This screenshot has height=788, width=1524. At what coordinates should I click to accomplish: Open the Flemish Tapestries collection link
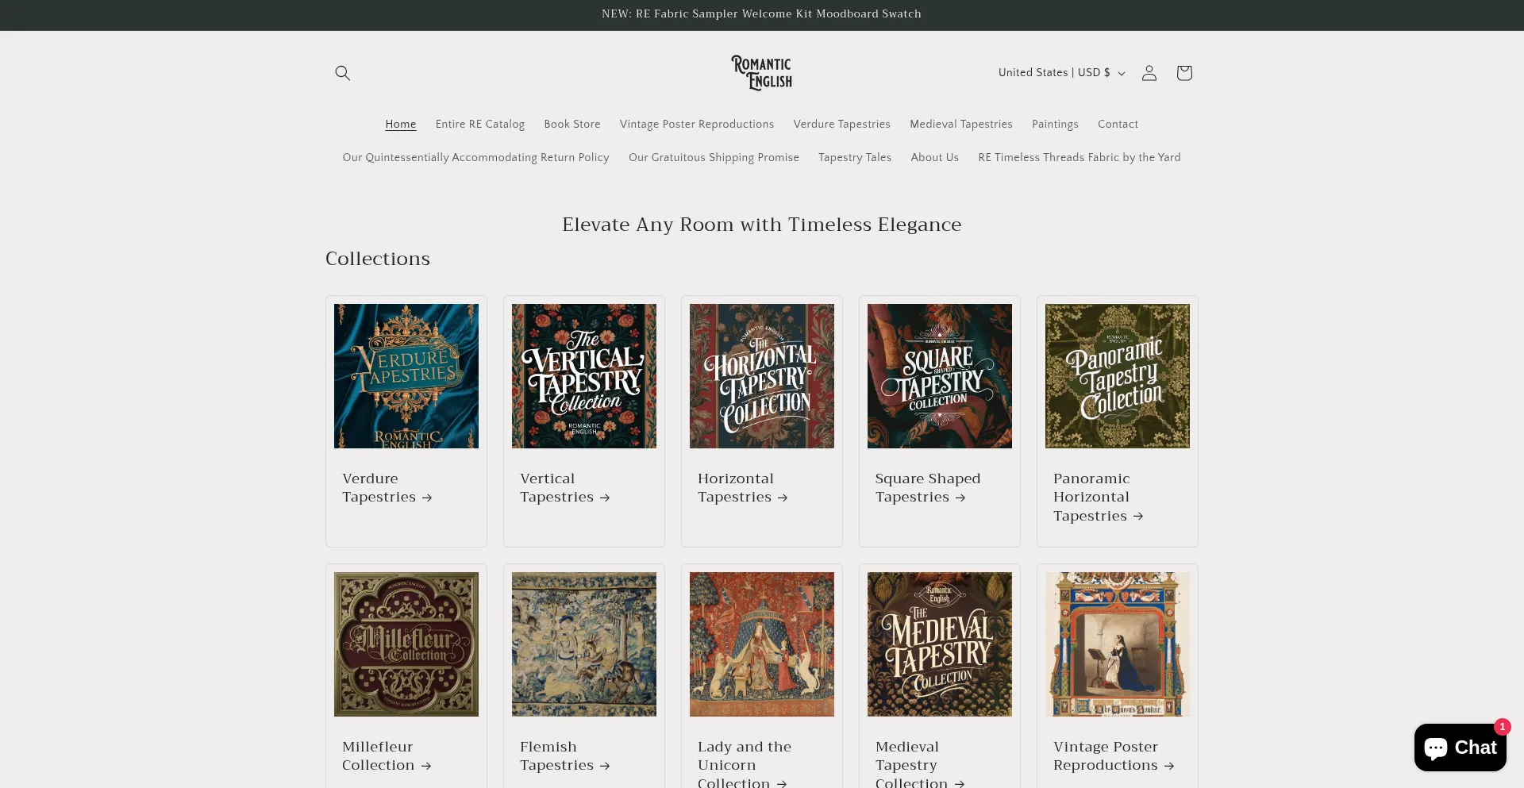564,756
